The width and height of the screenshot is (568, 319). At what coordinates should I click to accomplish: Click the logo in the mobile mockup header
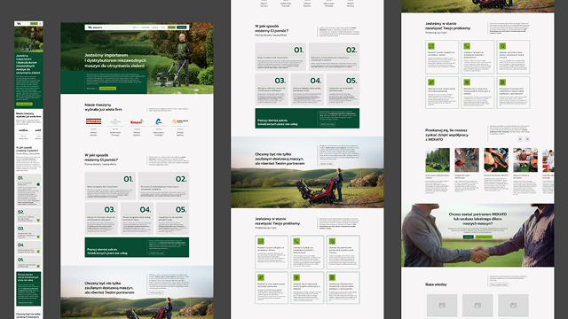tap(19, 24)
